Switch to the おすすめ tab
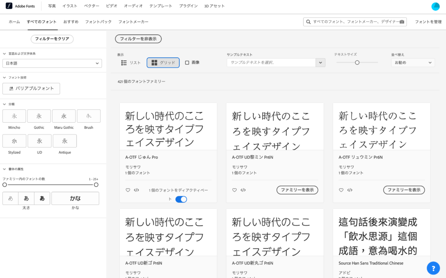This screenshot has width=446, height=278. [x=71, y=22]
